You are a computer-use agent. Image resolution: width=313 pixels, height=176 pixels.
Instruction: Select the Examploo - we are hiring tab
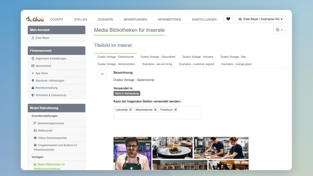pyautogui.click(x=157, y=64)
